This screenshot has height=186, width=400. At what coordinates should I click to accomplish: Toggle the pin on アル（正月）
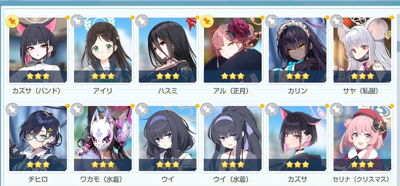coord(207,21)
